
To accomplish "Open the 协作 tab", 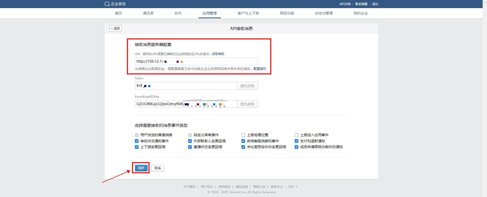I will click(178, 13).
